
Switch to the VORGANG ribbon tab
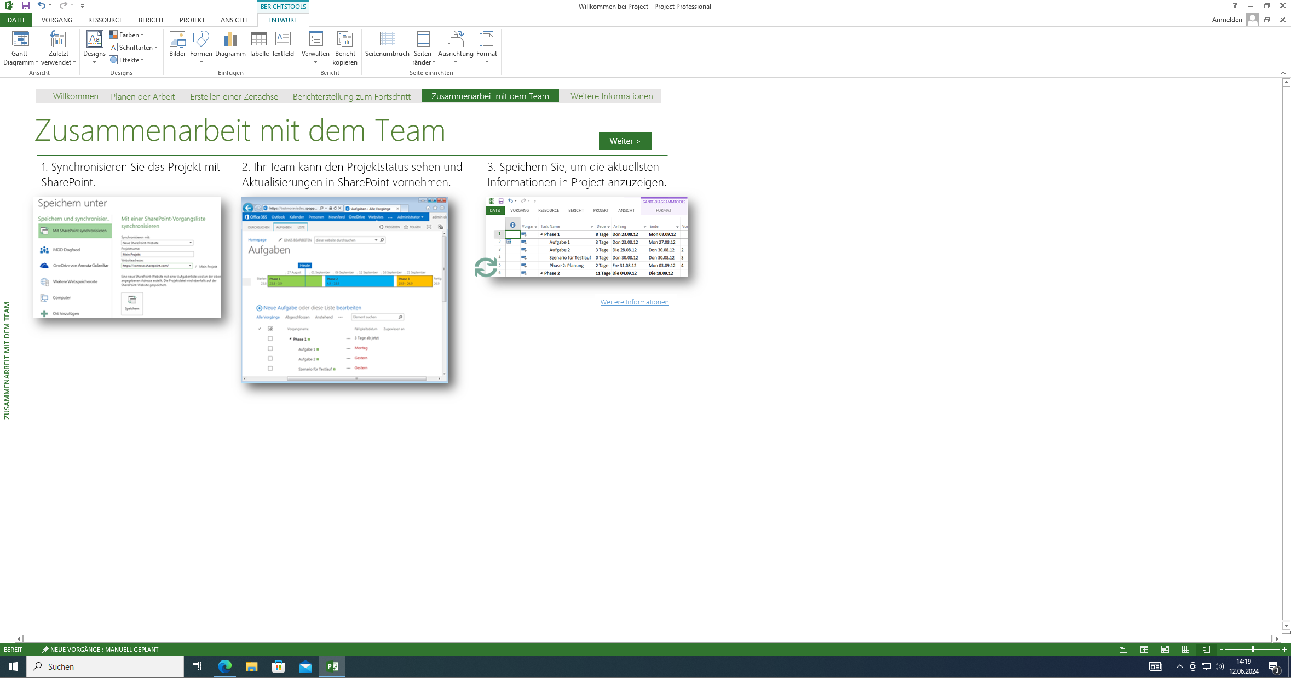coord(57,20)
